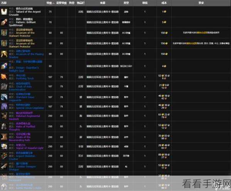Select the 1 gold cost in Tabard row

pyautogui.click(x=164, y=12)
